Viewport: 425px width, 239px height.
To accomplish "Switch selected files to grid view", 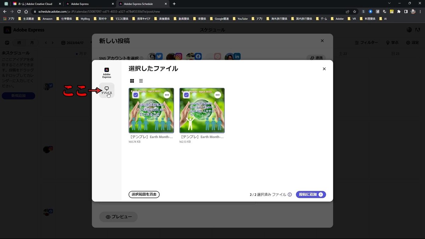I will 132,81.
